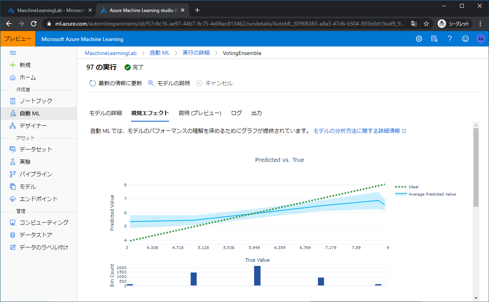Image resolution: width=489 pixels, height=302 pixels.
Task: Click the モデルの説明 button
Action: tap(169, 83)
